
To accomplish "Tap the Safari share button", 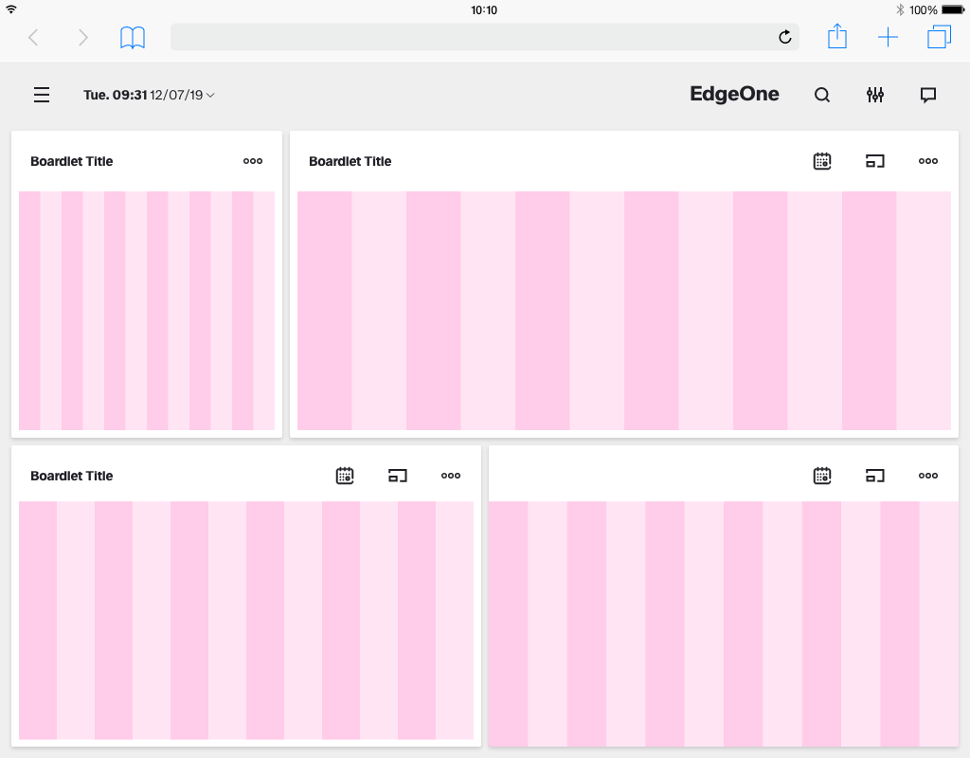I will [x=837, y=37].
